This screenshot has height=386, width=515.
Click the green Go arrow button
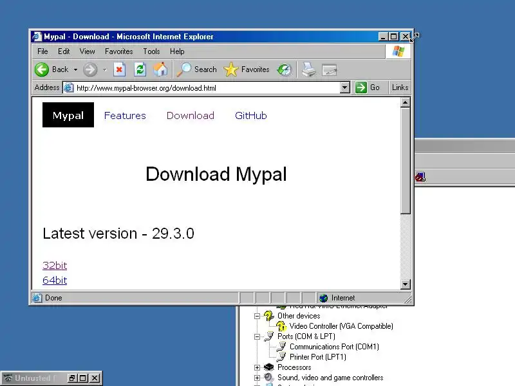click(361, 87)
